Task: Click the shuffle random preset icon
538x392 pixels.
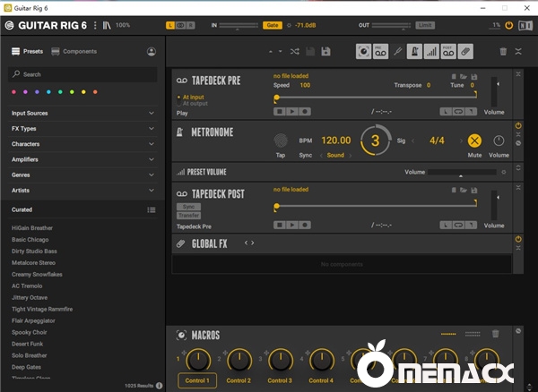Action: 296,52
